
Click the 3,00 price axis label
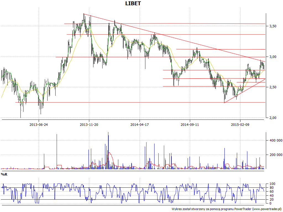273,57
